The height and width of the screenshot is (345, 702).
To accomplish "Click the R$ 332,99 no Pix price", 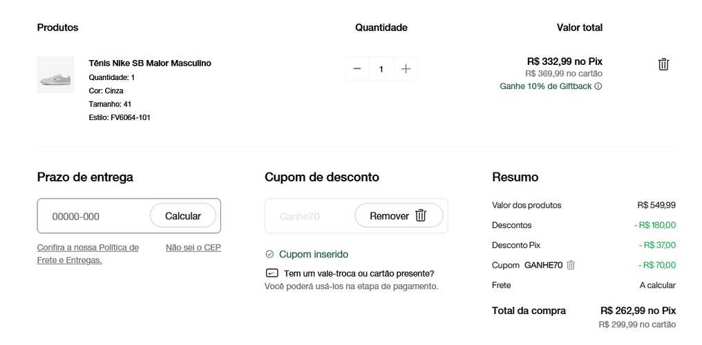I will [565, 61].
